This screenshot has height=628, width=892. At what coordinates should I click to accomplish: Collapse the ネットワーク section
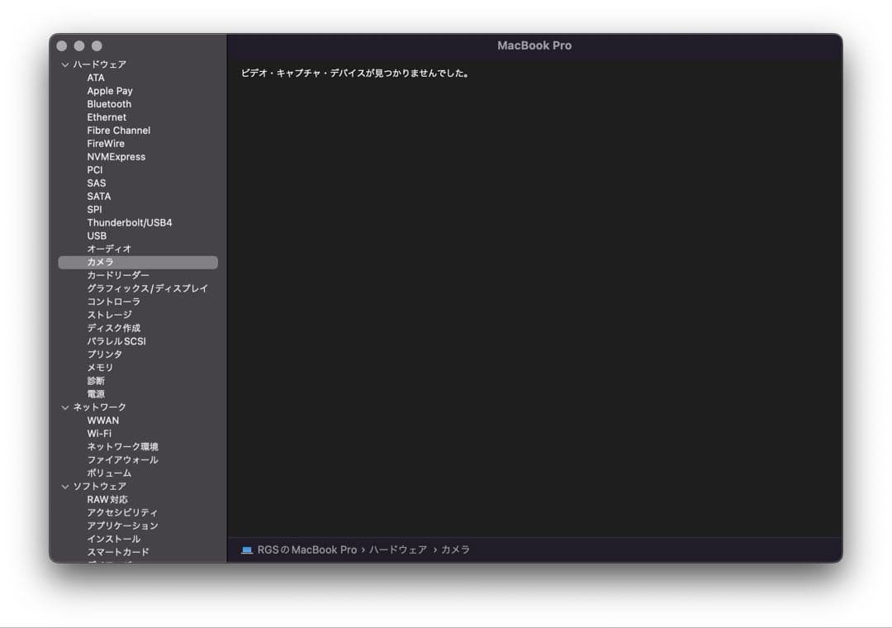coord(64,407)
